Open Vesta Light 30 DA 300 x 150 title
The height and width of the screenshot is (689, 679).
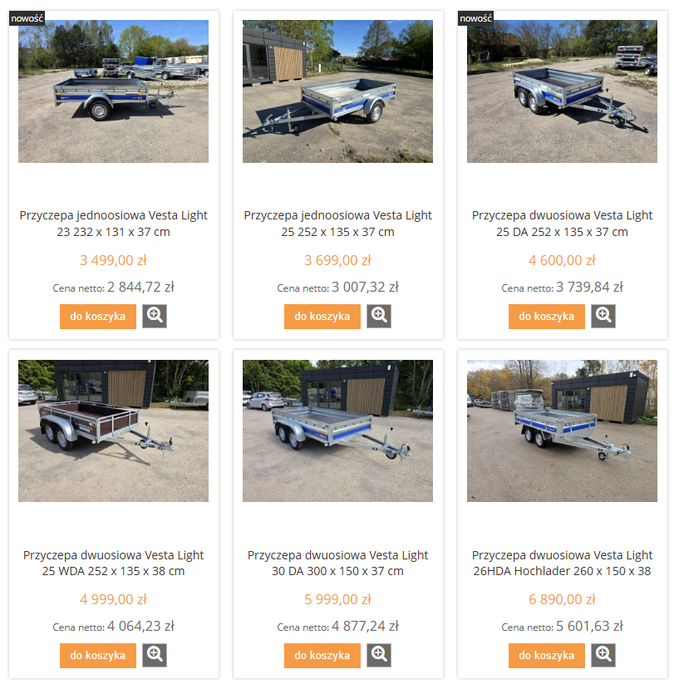(x=337, y=563)
